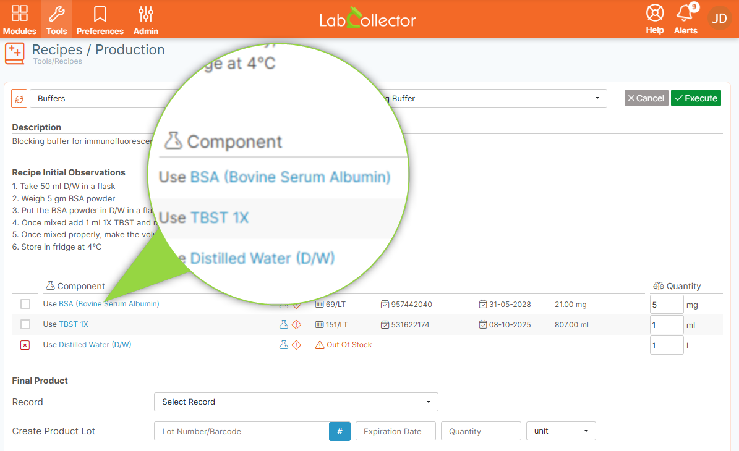
Task: Click the 21.00 mg stock value
Action: pyautogui.click(x=570, y=304)
